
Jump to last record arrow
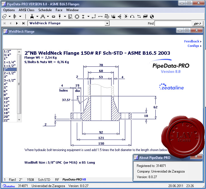(23, 23)
